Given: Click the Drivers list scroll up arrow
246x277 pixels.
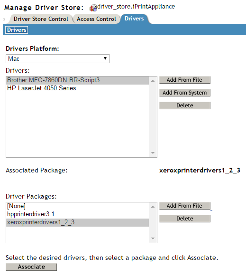Looking at the screenshot, I should pyautogui.click(x=153, y=81).
